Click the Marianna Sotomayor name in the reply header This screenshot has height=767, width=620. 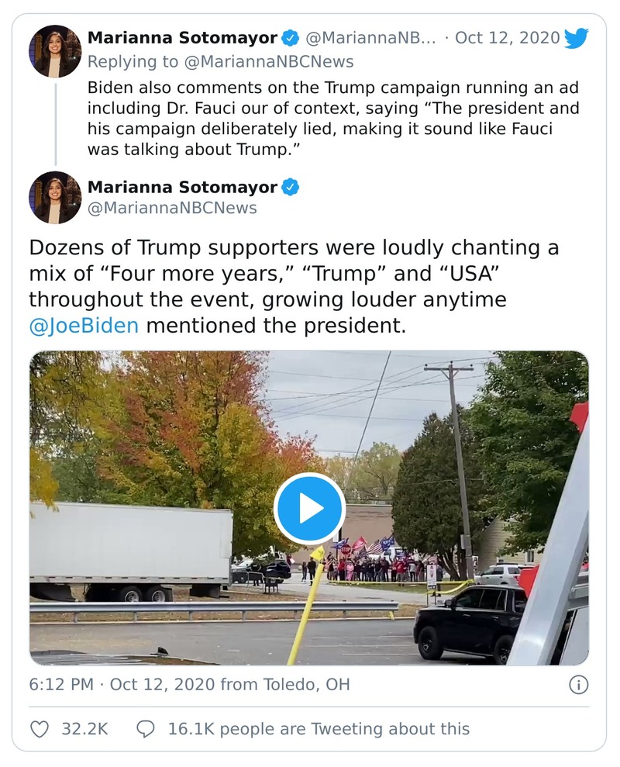click(182, 38)
